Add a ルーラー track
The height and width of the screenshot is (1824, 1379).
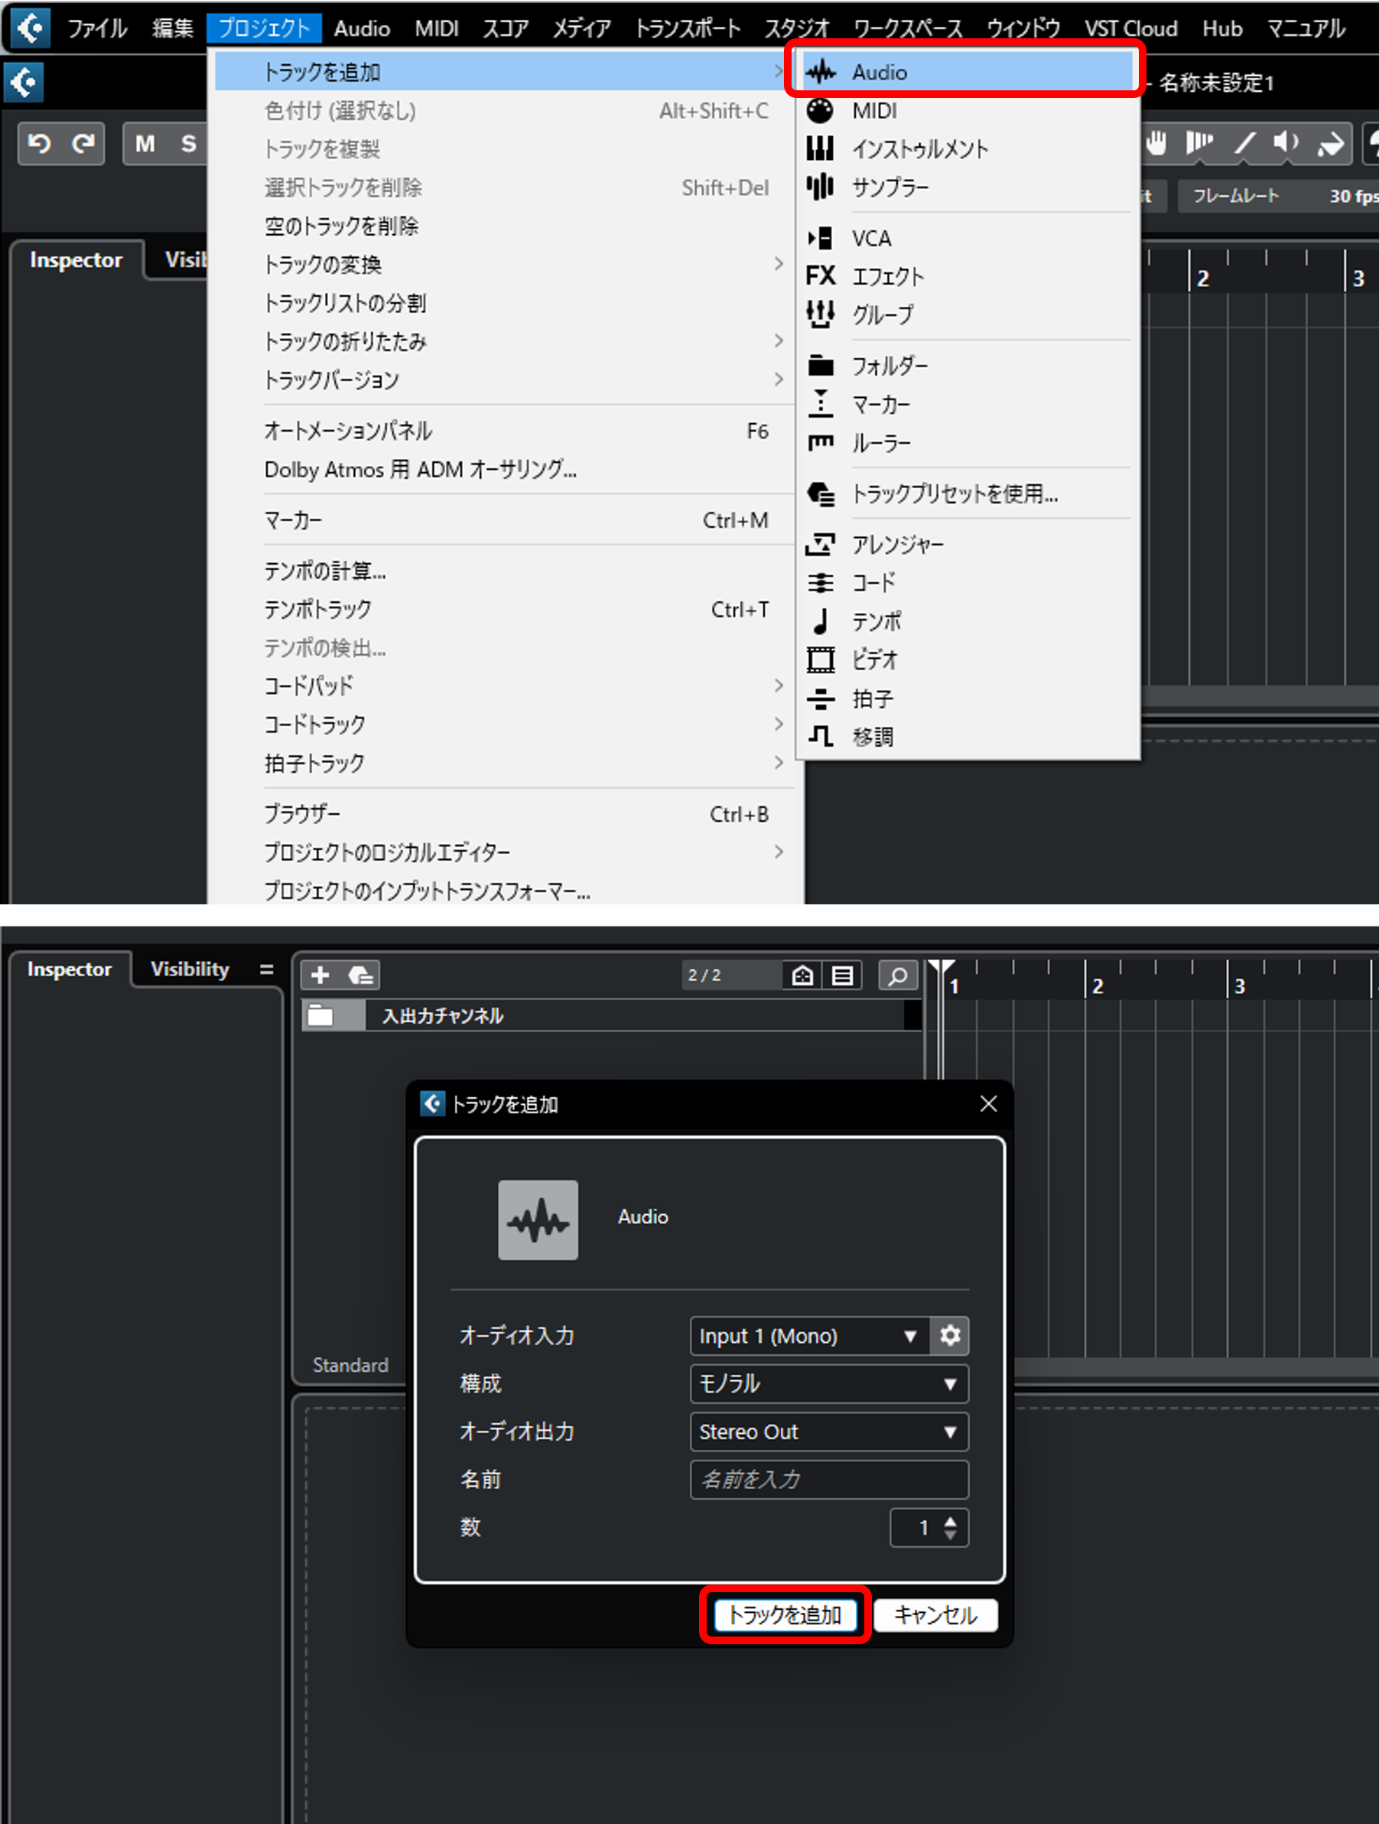click(966, 443)
